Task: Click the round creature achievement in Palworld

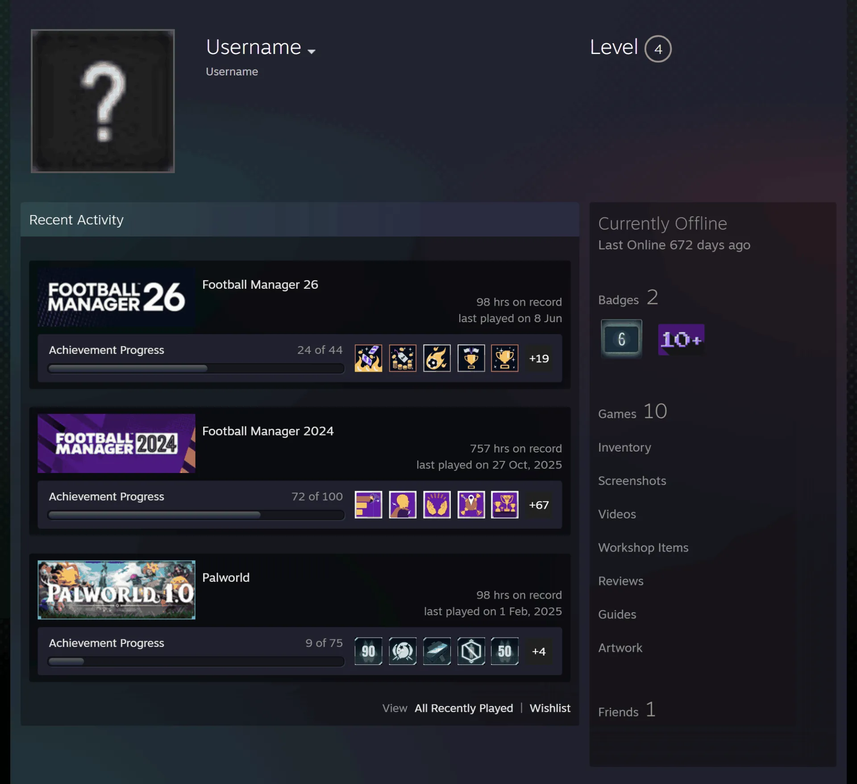Action: coord(403,651)
